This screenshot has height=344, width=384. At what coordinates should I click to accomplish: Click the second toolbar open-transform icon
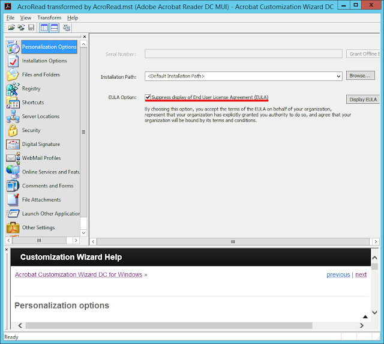(x=21, y=28)
